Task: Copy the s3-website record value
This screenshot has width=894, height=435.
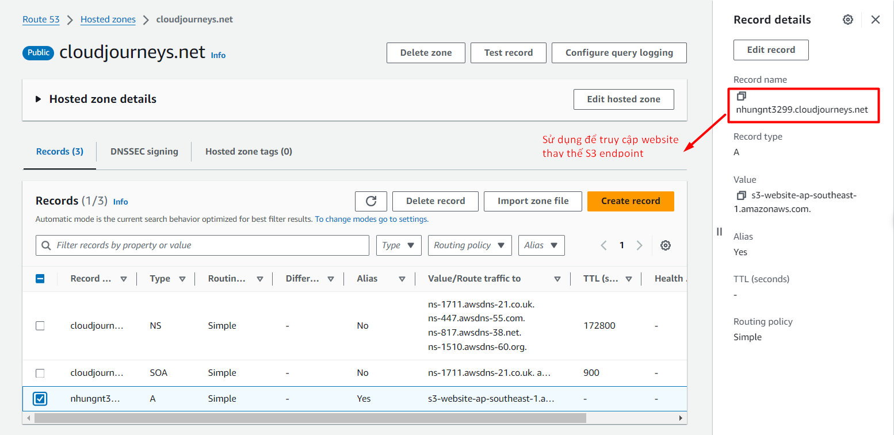Action: (742, 195)
